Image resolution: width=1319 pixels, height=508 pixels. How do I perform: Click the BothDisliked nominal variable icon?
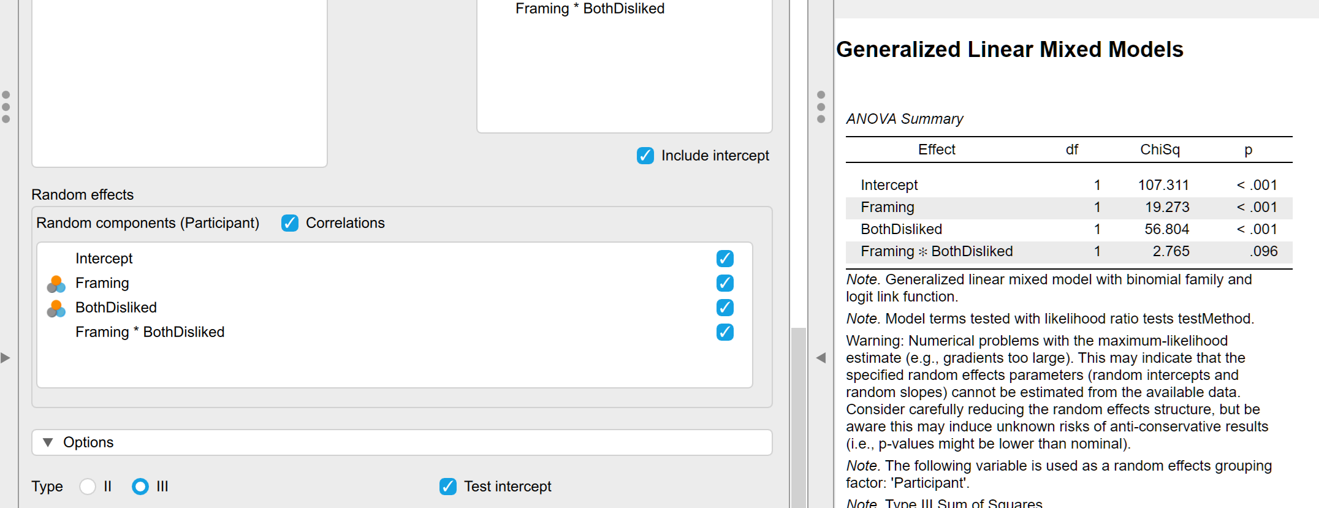[56, 308]
